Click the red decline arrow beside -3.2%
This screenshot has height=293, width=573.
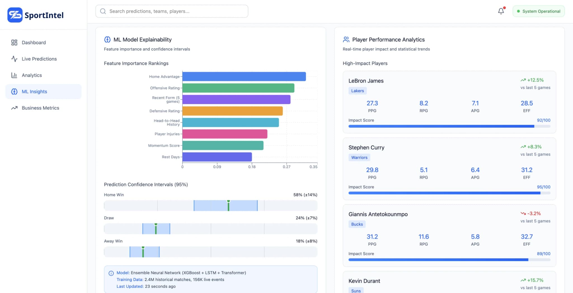[x=524, y=213]
